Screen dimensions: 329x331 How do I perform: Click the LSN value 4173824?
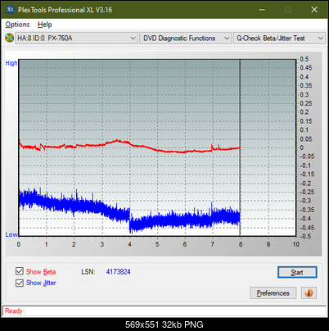pyautogui.click(x=119, y=272)
